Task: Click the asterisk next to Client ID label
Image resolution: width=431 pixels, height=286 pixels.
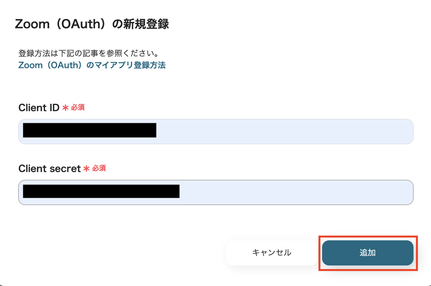Action: click(65, 108)
